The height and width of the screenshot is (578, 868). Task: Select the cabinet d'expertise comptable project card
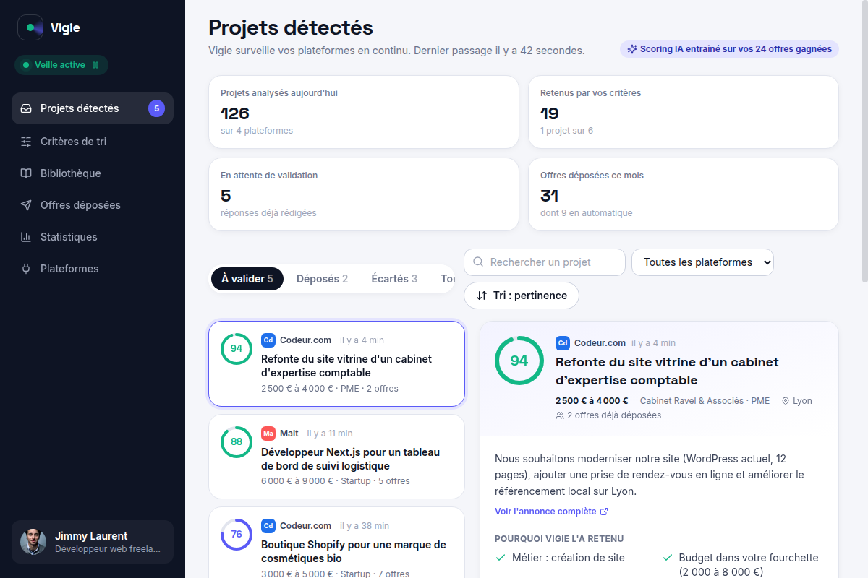[x=336, y=363]
